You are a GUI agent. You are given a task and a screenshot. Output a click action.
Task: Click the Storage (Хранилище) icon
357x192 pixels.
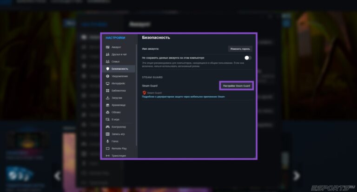[x=108, y=105]
